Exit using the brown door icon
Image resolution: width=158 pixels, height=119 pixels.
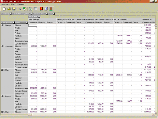(x=51, y=9)
